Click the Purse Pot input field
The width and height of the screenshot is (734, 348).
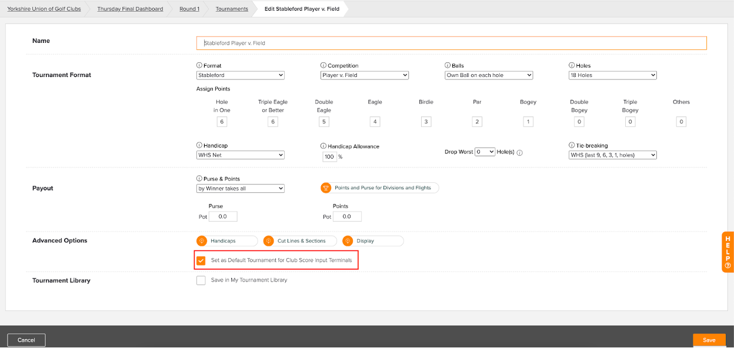[x=223, y=216]
